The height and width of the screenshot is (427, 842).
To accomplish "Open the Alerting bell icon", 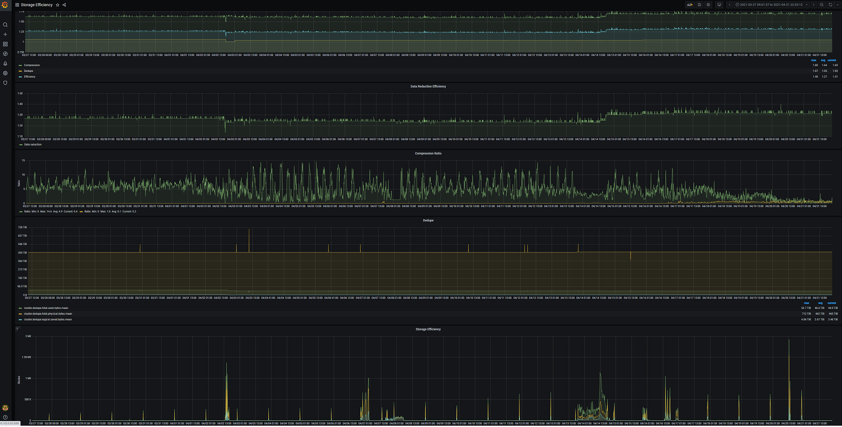I will pyautogui.click(x=5, y=63).
